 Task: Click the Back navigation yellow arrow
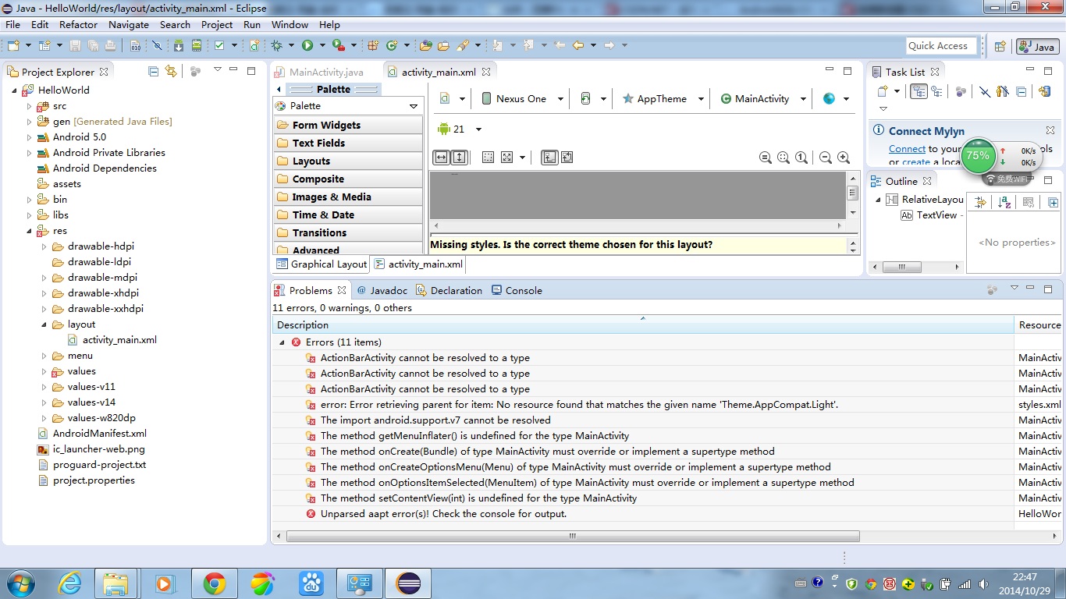(578, 46)
